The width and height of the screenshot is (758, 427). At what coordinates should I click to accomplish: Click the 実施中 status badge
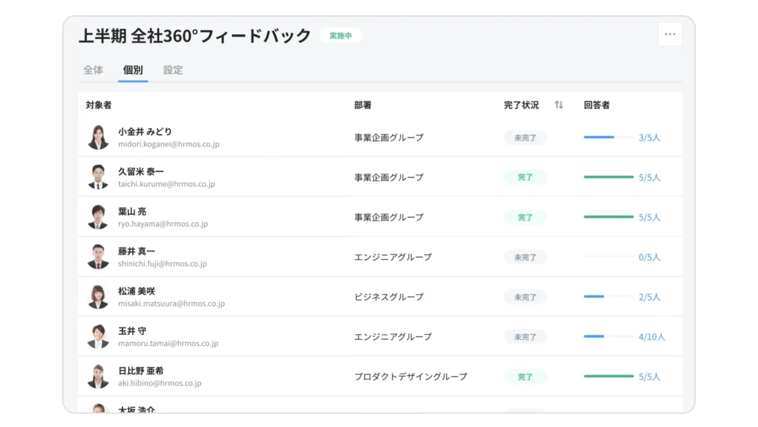tap(340, 35)
